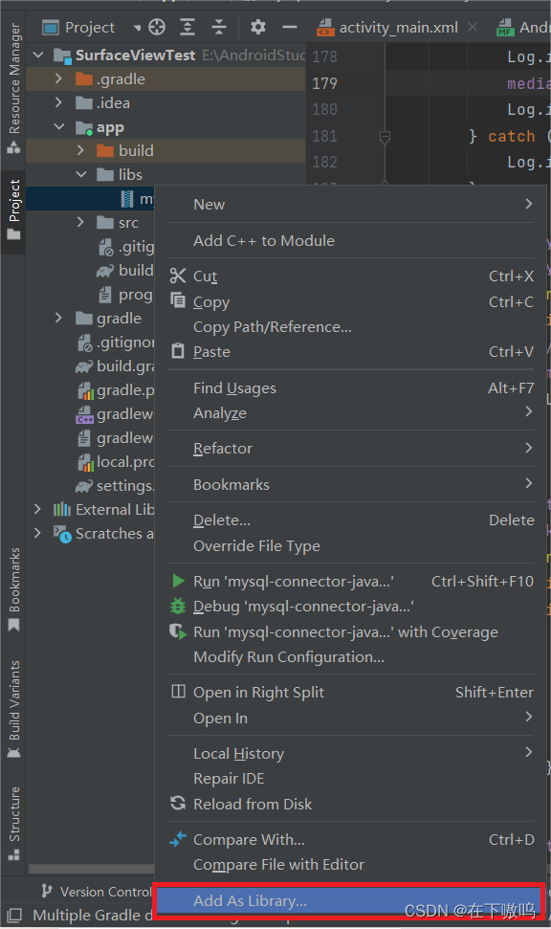Viewport: 551px width, 929px height.
Task: Choose Compare File with Editor
Action: click(351, 865)
